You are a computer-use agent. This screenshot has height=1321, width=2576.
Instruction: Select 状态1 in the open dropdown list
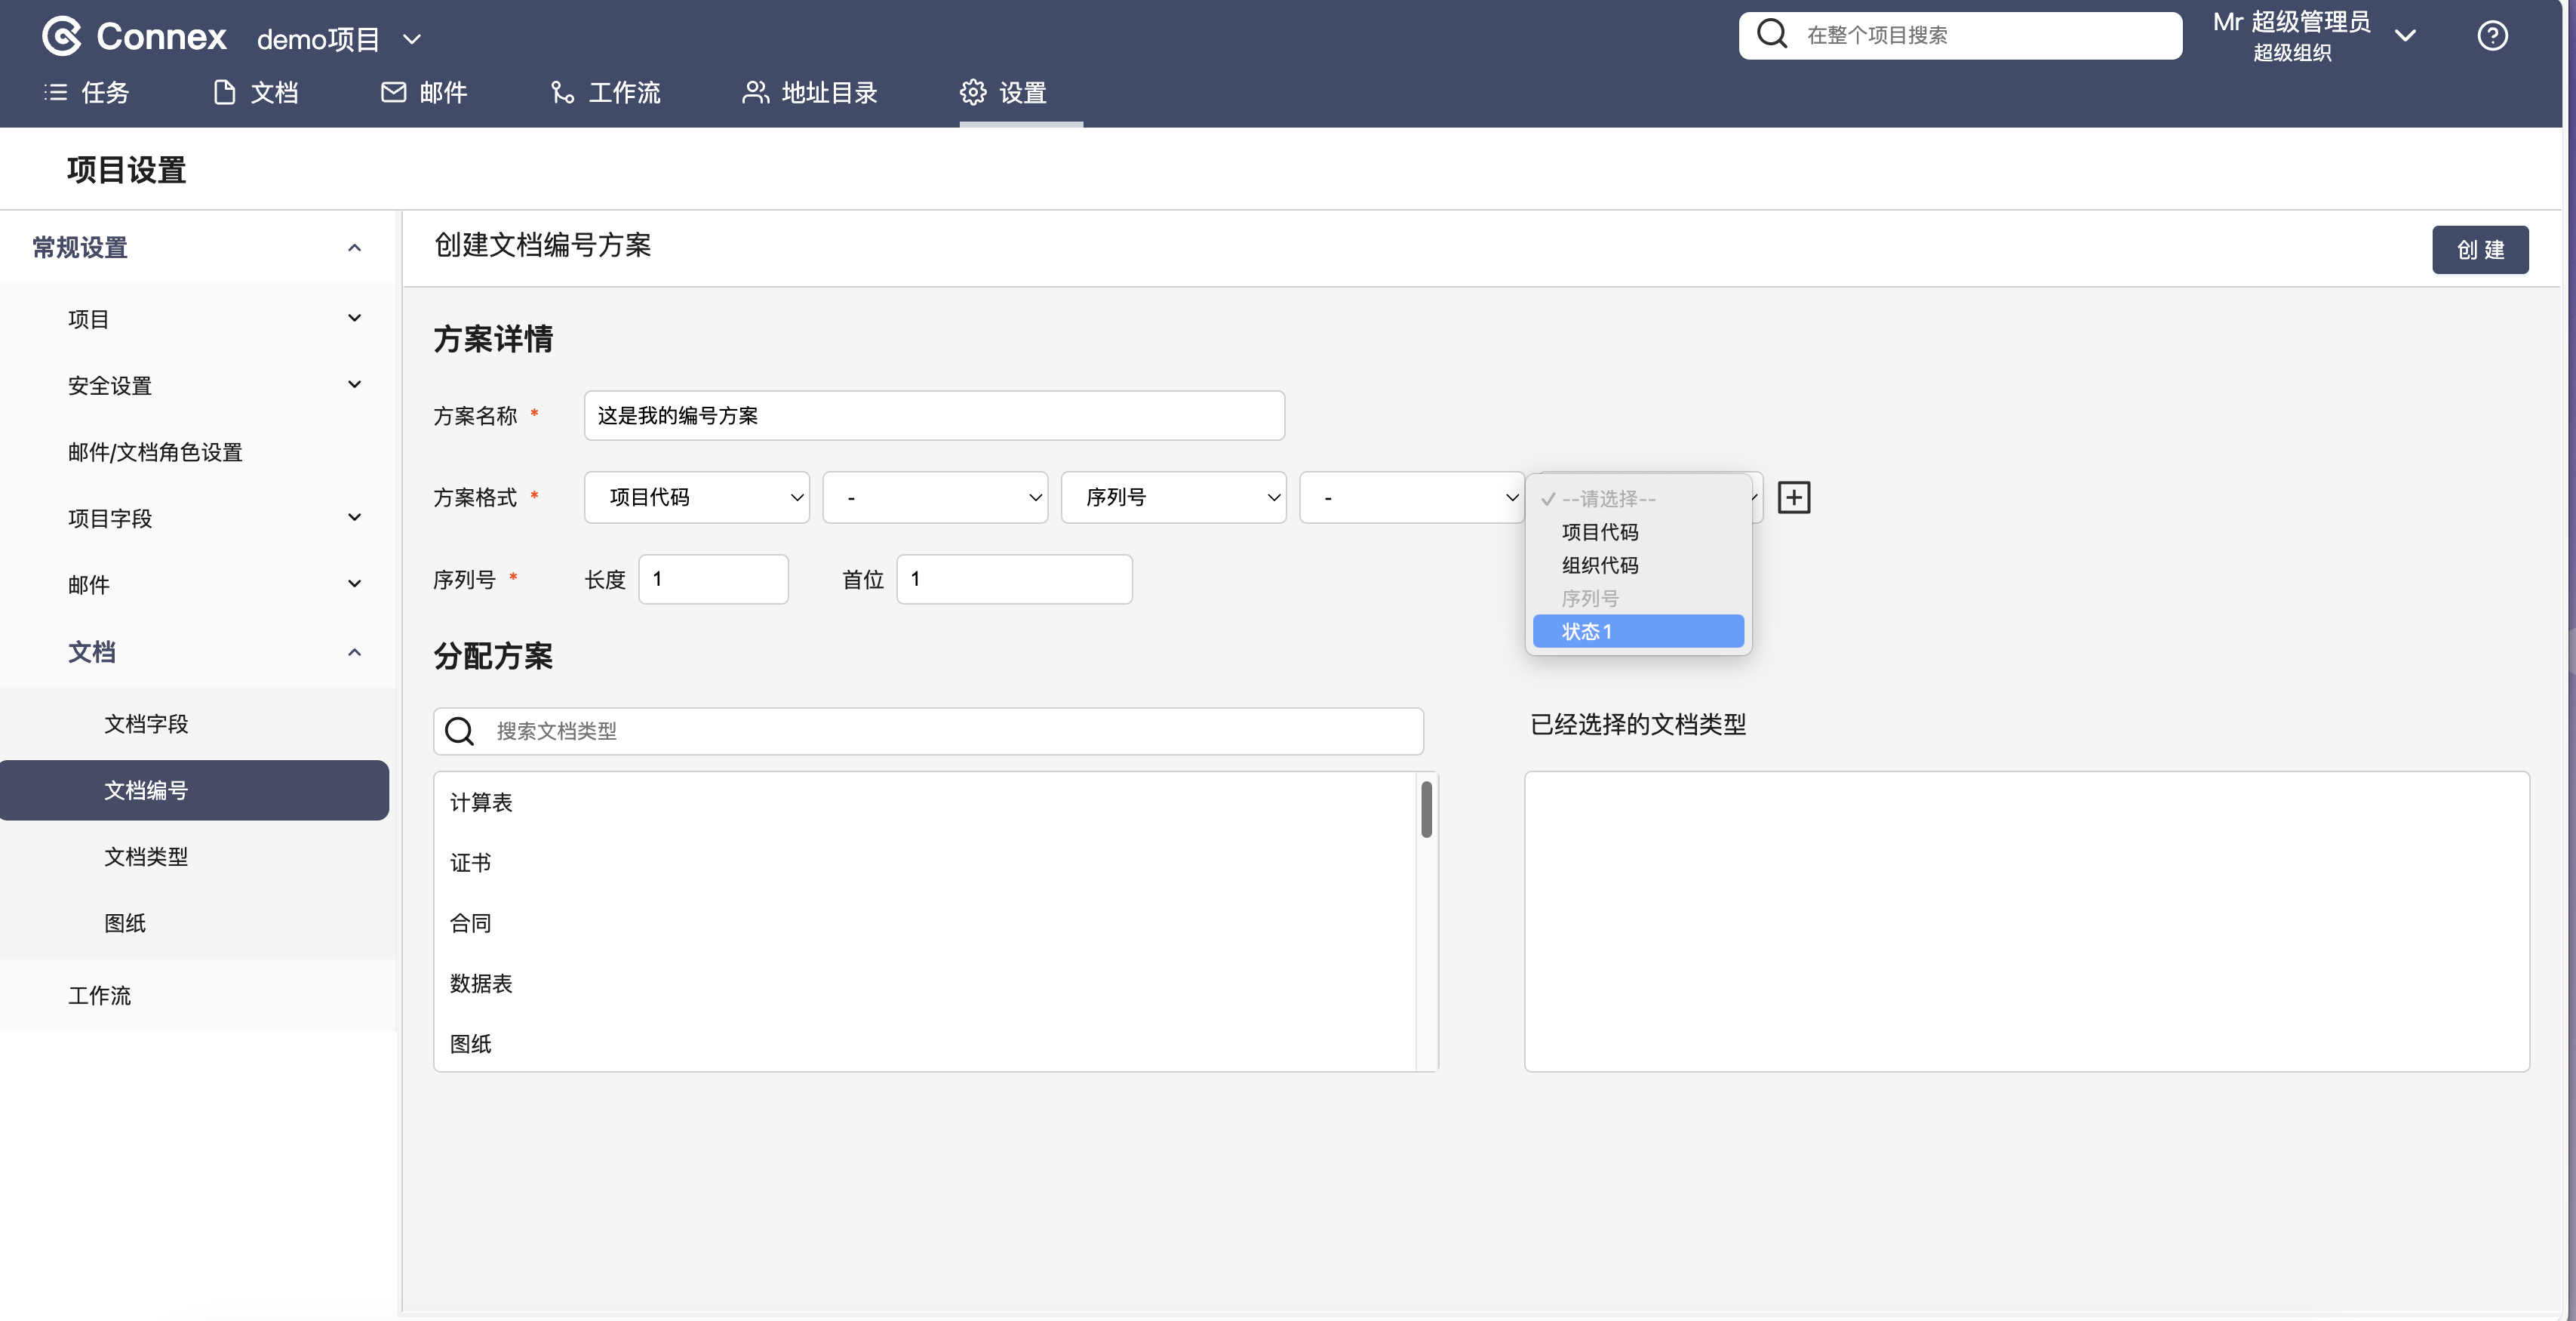click(x=1637, y=632)
